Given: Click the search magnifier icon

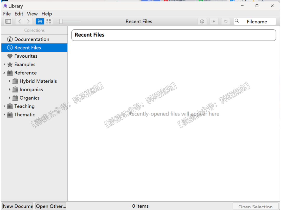Looking at the screenshot, I should (237, 21).
